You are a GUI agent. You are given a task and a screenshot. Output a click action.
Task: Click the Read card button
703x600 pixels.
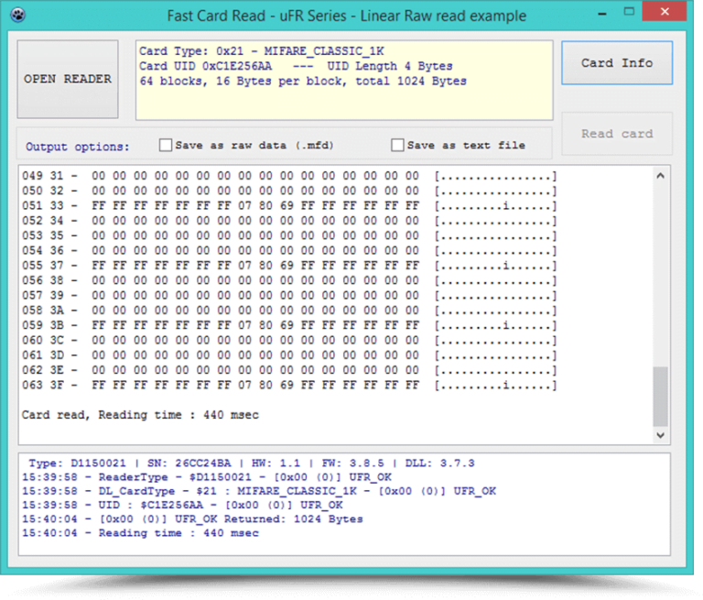point(617,134)
